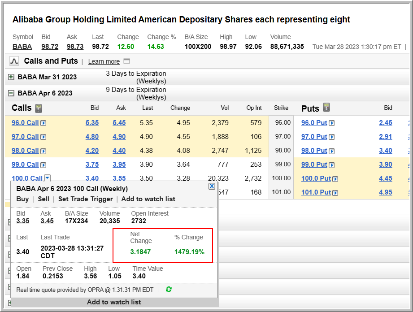Open arrow menu next to 99.0 Call
The width and height of the screenshot is (413, 312).
point(43,165)
